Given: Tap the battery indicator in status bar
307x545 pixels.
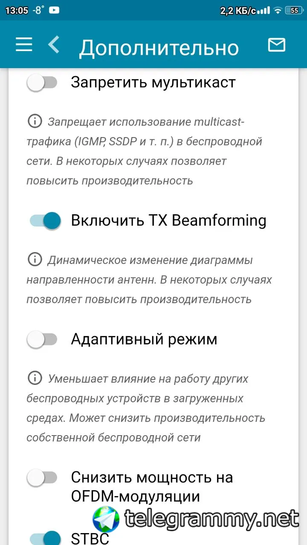Looking at the screenshot, I should pyautogui.click(x=294, y=11).
